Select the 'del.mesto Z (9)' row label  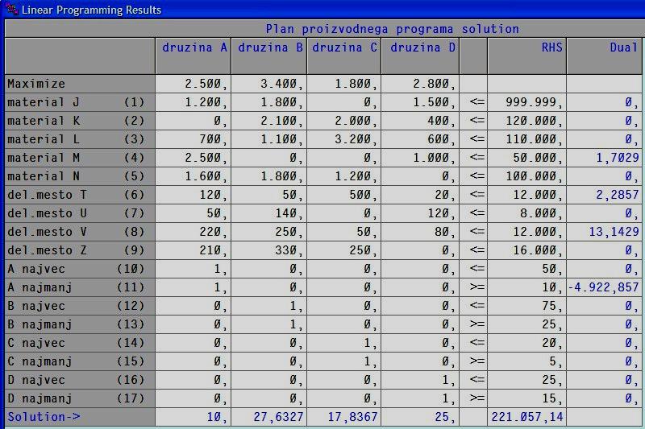tap(80, 250)
